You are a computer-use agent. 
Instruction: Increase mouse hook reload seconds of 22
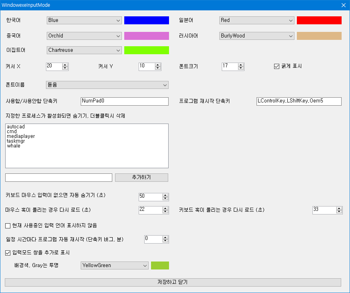pyautogui.click(x=165, y=208)
